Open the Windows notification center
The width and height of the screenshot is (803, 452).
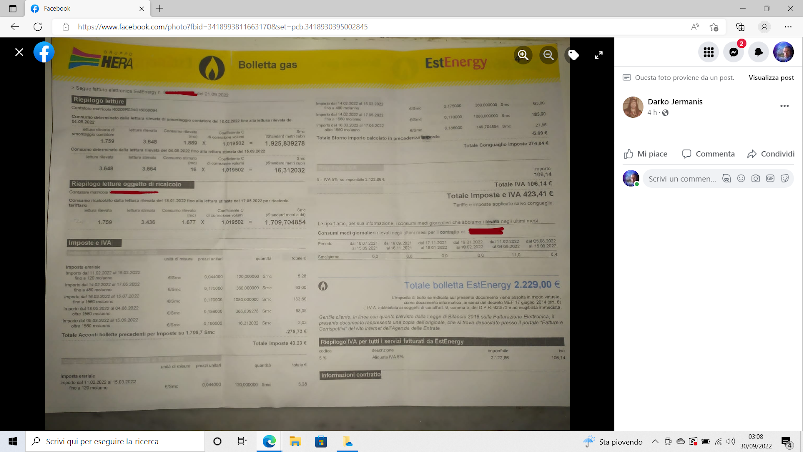point(786,442)
